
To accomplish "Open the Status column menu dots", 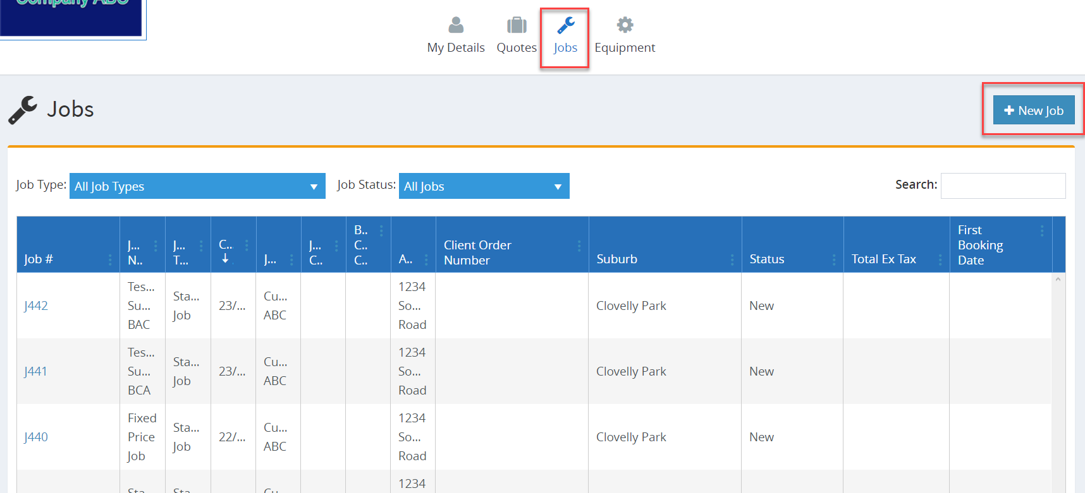I will [x=834, y=259].
